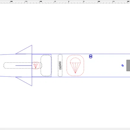
Task: Click the -100 mark on the ruler
Action: coord(41,2)
